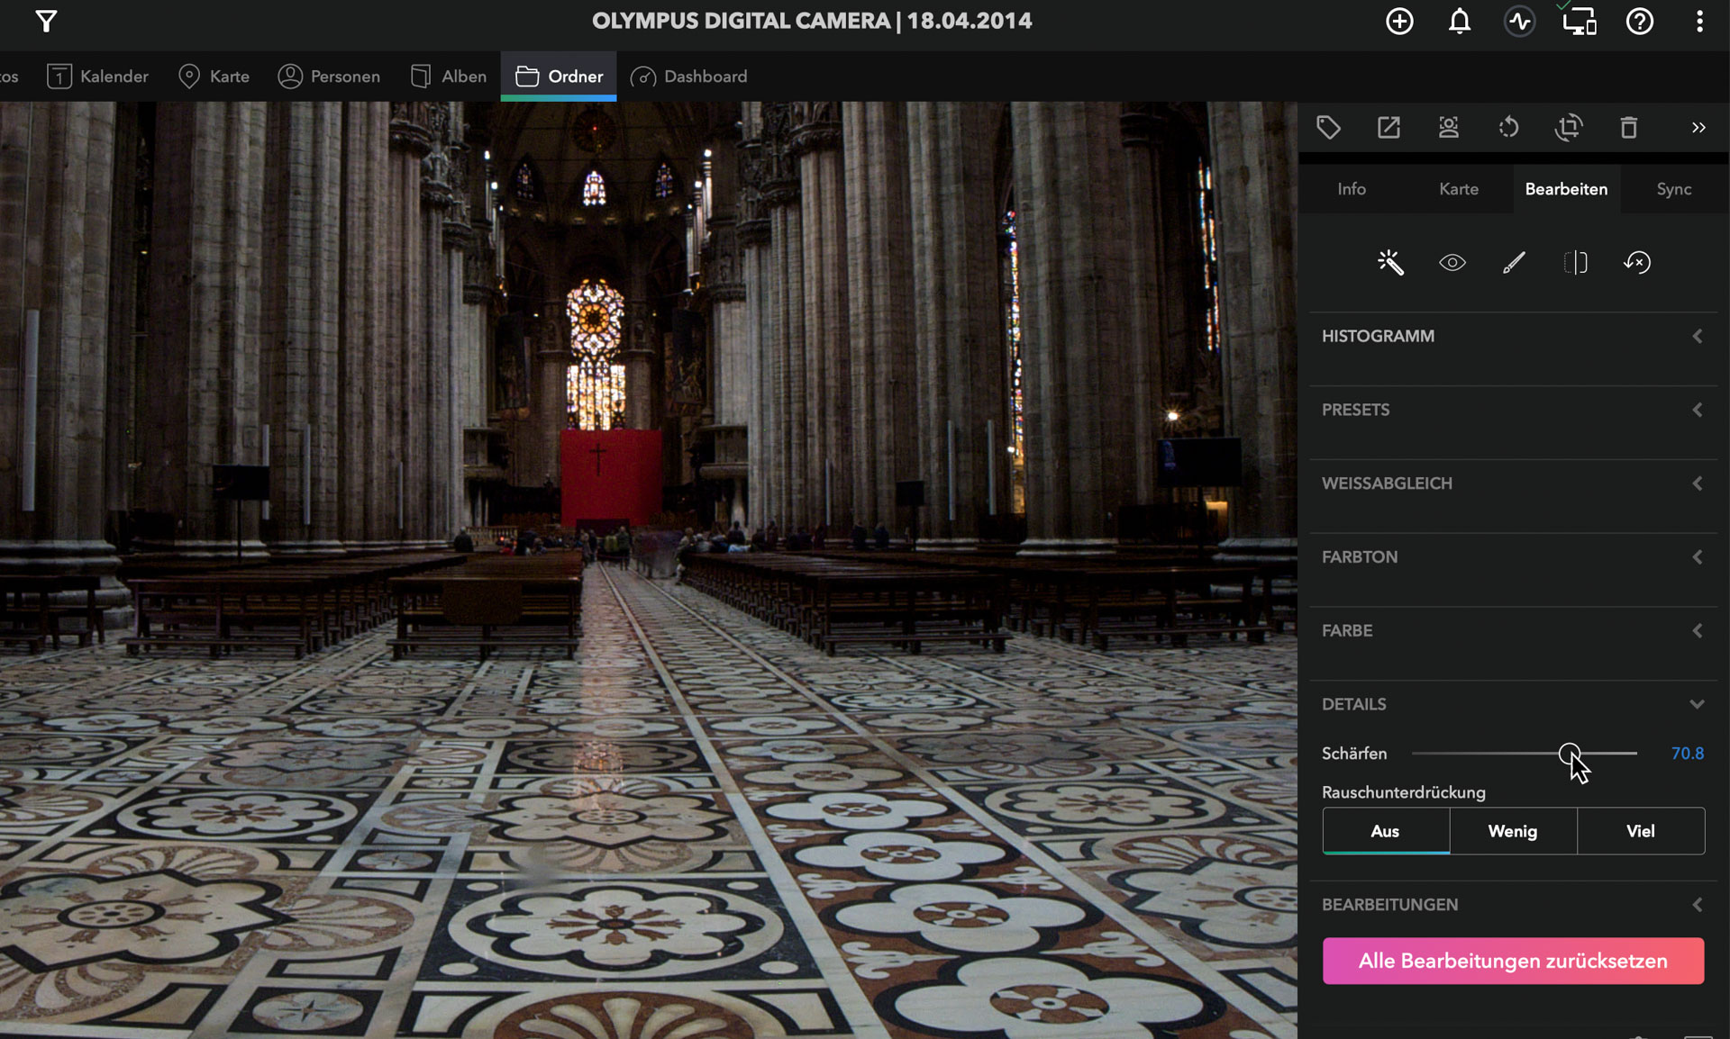Open the Bearbeiten tab

(x=1566, y=189)
